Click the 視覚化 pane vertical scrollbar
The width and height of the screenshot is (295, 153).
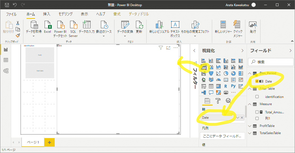tap(246, 112)
